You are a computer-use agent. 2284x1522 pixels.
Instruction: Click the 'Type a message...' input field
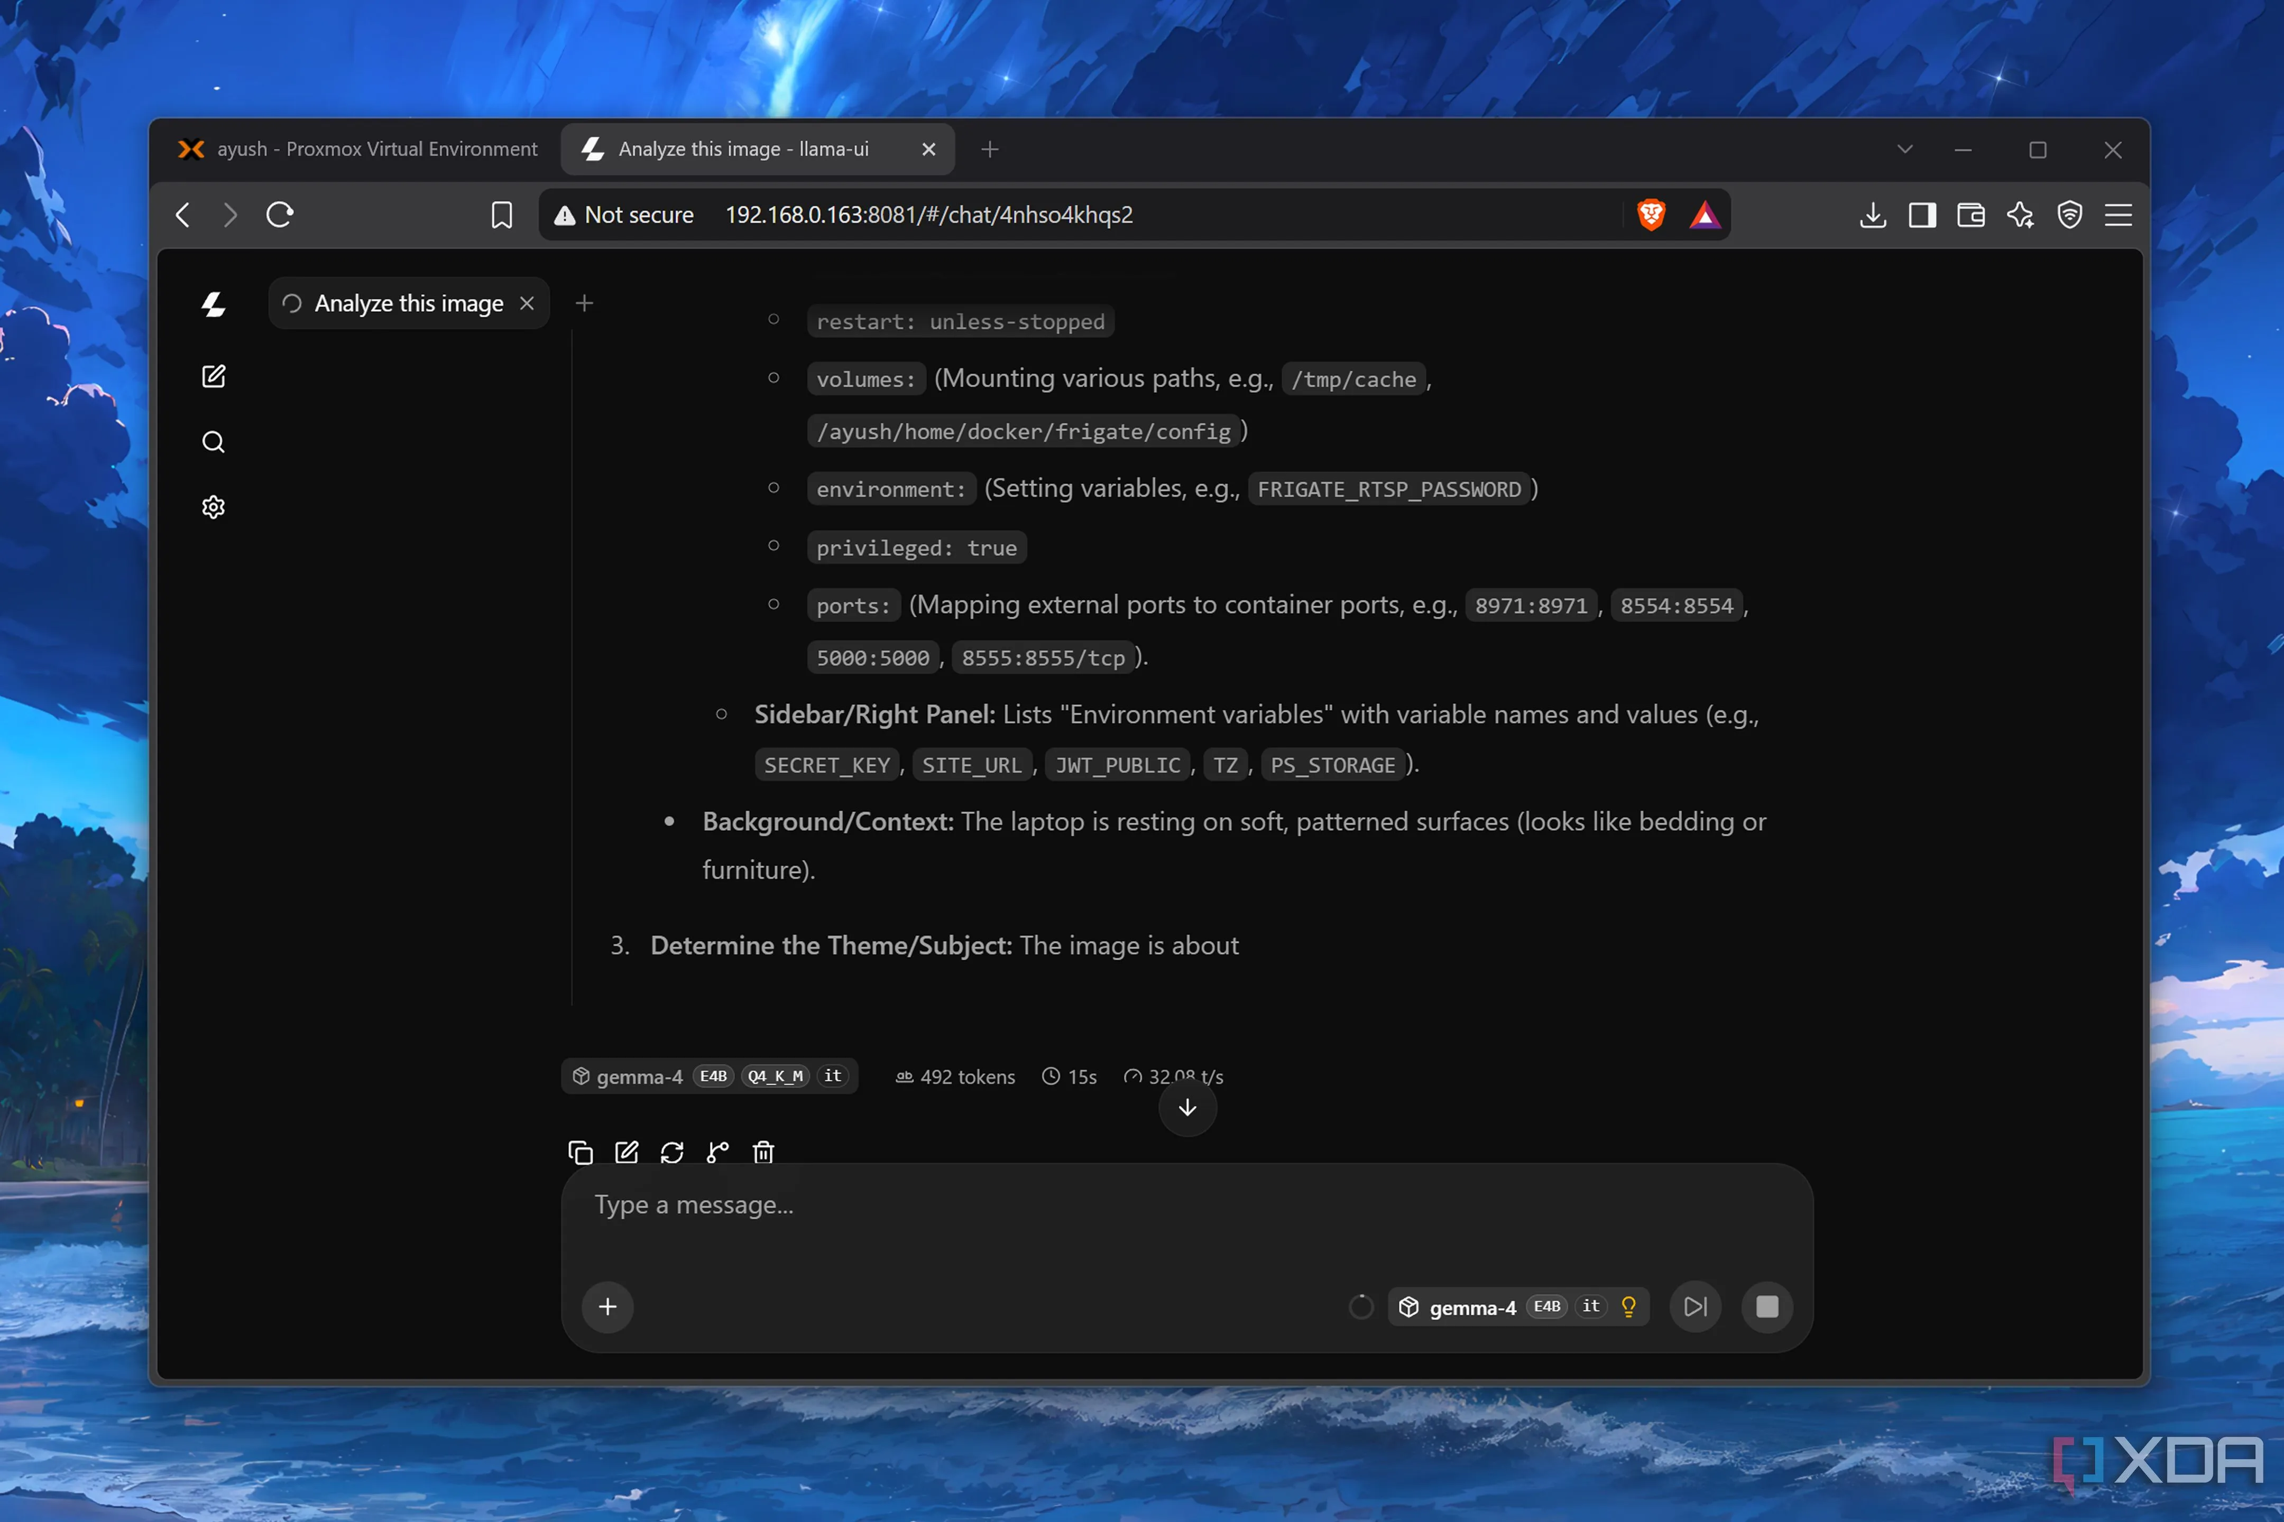[x=1186, y=1205]
